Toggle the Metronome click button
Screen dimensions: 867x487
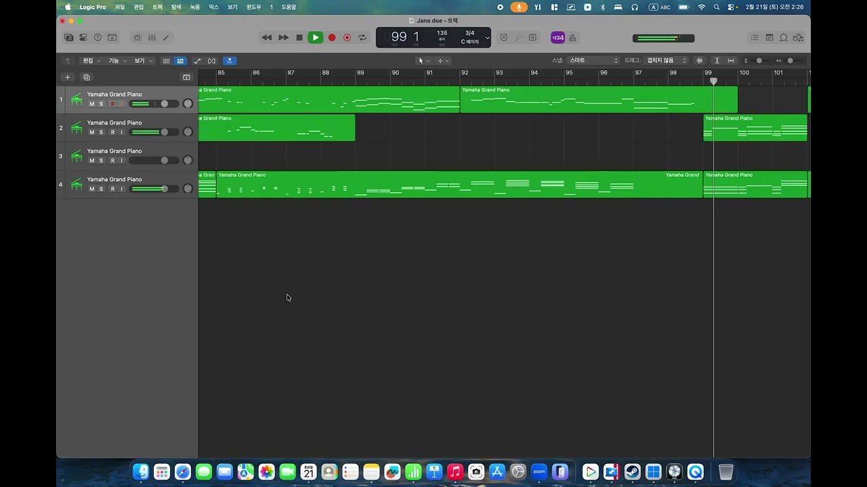572,38
